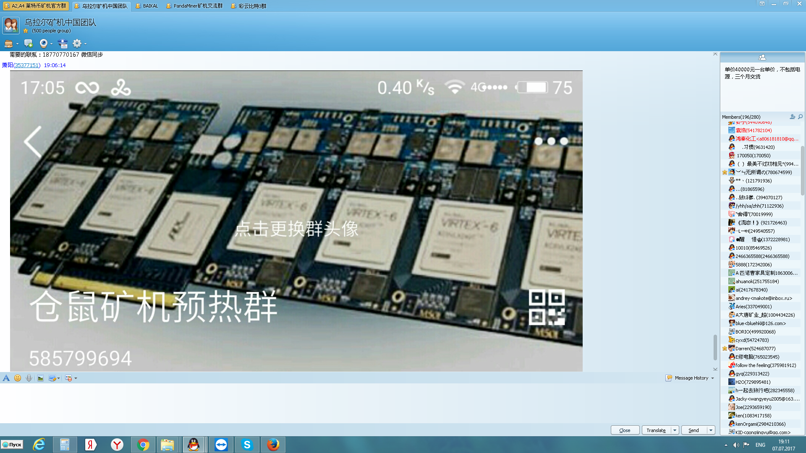Open Skype from the taskbar
The image size is (806, 453).
(247, 445)
